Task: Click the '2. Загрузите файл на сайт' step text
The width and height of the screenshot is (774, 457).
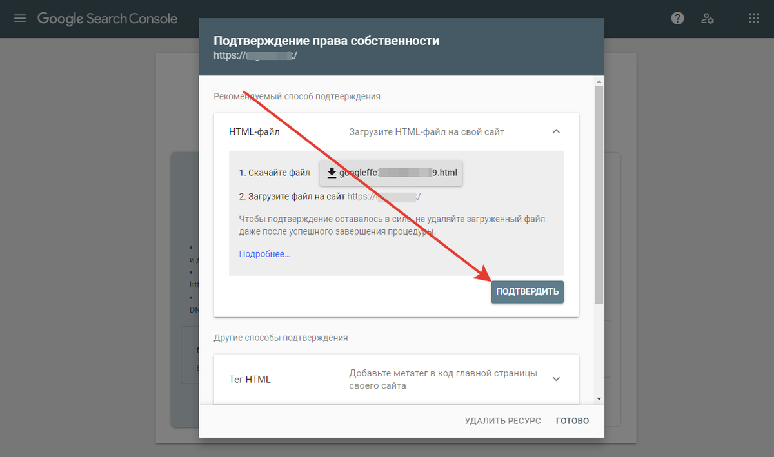Action: (292, 197)
